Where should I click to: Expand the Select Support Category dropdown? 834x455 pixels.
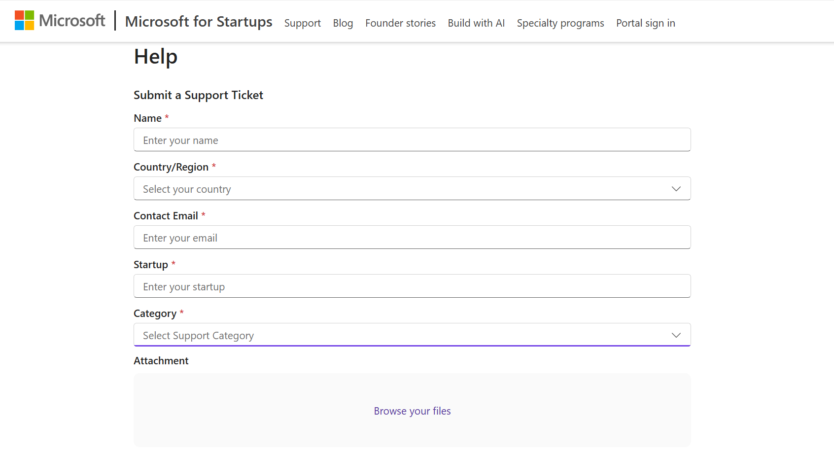(412, 335)
